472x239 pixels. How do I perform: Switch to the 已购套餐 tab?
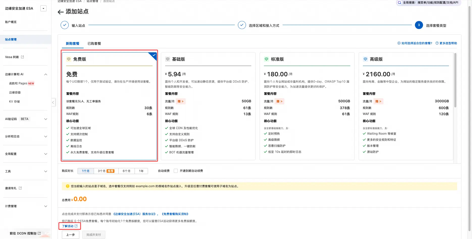(94, 43)
